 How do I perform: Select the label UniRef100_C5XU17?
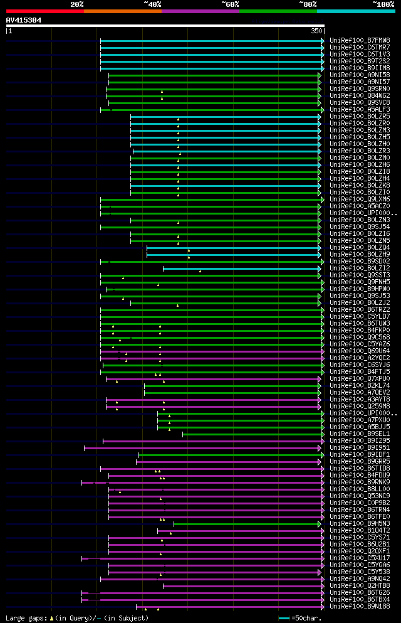click(x=360, y=558)
